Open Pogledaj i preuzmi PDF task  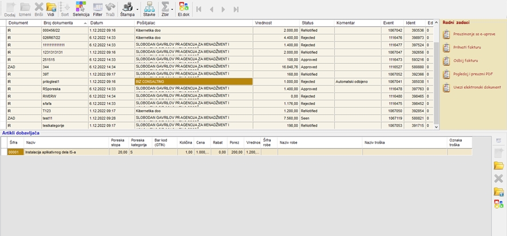(x=473, y=74)
